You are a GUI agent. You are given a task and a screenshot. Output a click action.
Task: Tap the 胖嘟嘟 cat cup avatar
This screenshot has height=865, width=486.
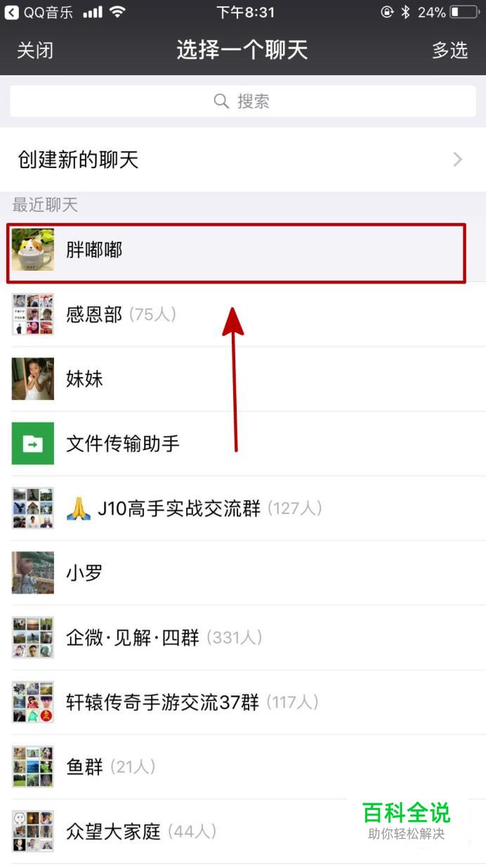pyautogui.click(x=32, y=250)
